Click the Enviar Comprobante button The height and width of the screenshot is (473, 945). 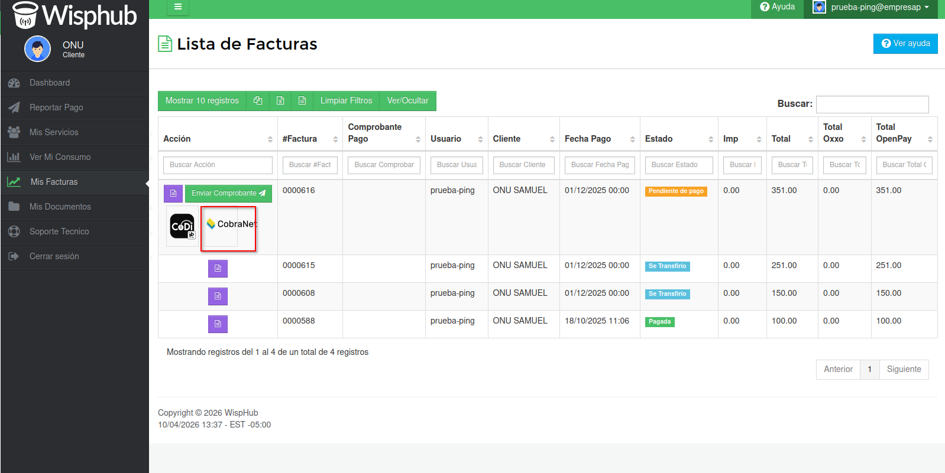click(228, 193)
